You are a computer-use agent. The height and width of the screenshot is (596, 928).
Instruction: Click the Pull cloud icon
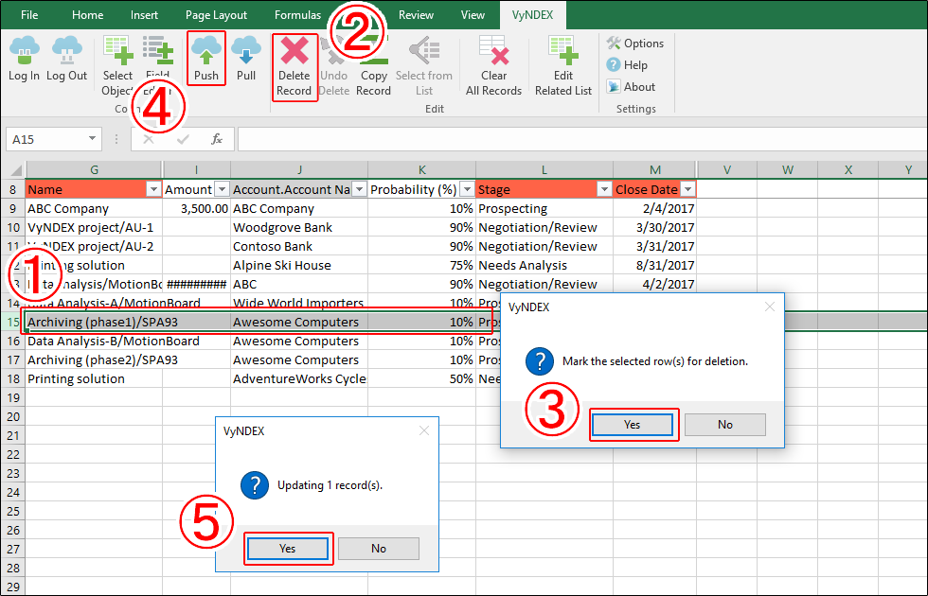[x=246, y=50]
